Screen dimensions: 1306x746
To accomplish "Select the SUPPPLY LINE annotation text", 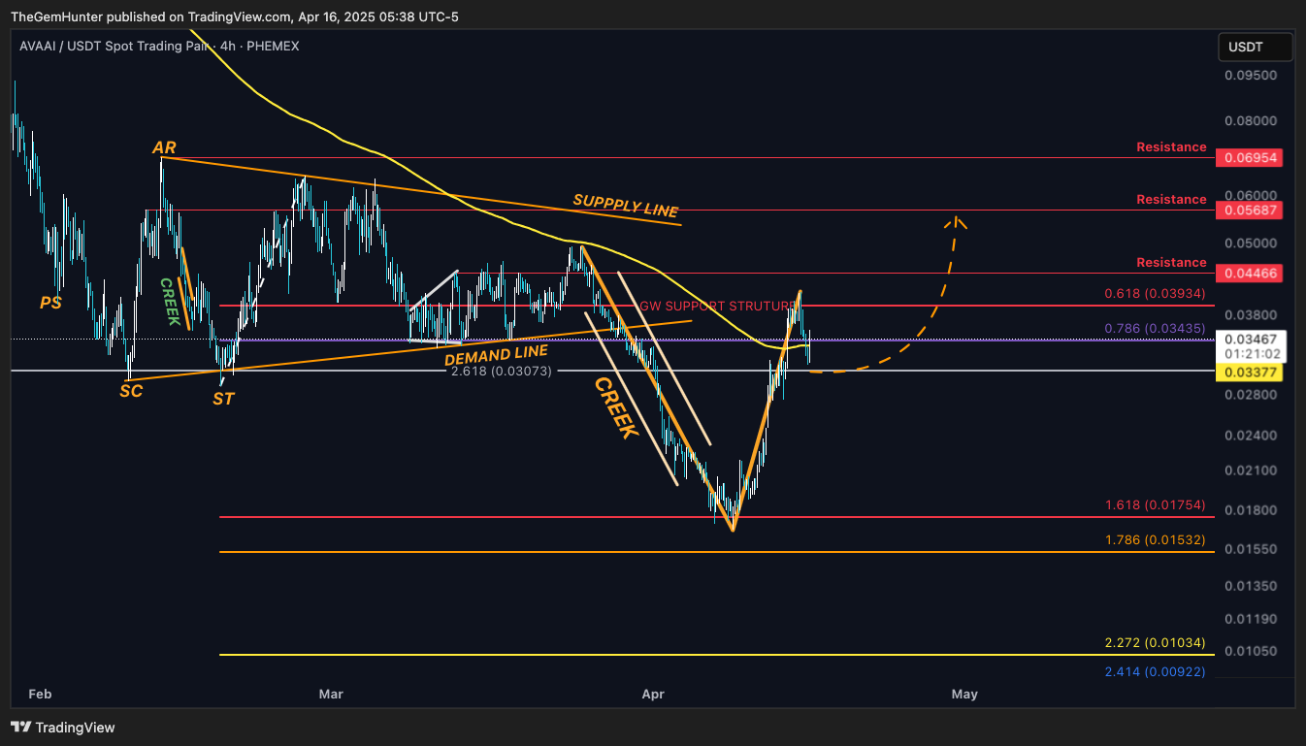I will click(x=626, y=206).
